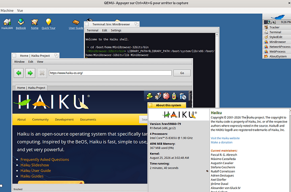
Task: Click the box with CD icon on the Haiku page
Action: pyautogui.click(x=183, y=96)
